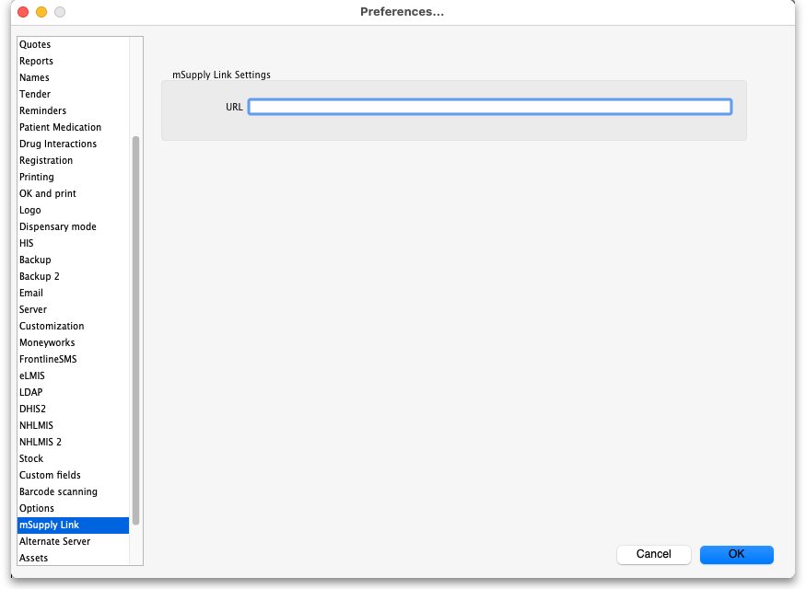Open the Assets preferences section
The image size is (806, 589).
pos(34,558)
